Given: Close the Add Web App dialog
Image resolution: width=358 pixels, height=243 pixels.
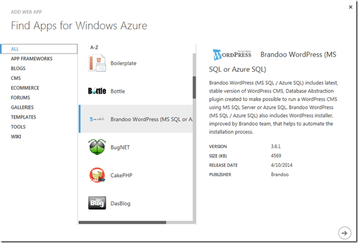Looking at the screenshot, I should coord(349,7).
